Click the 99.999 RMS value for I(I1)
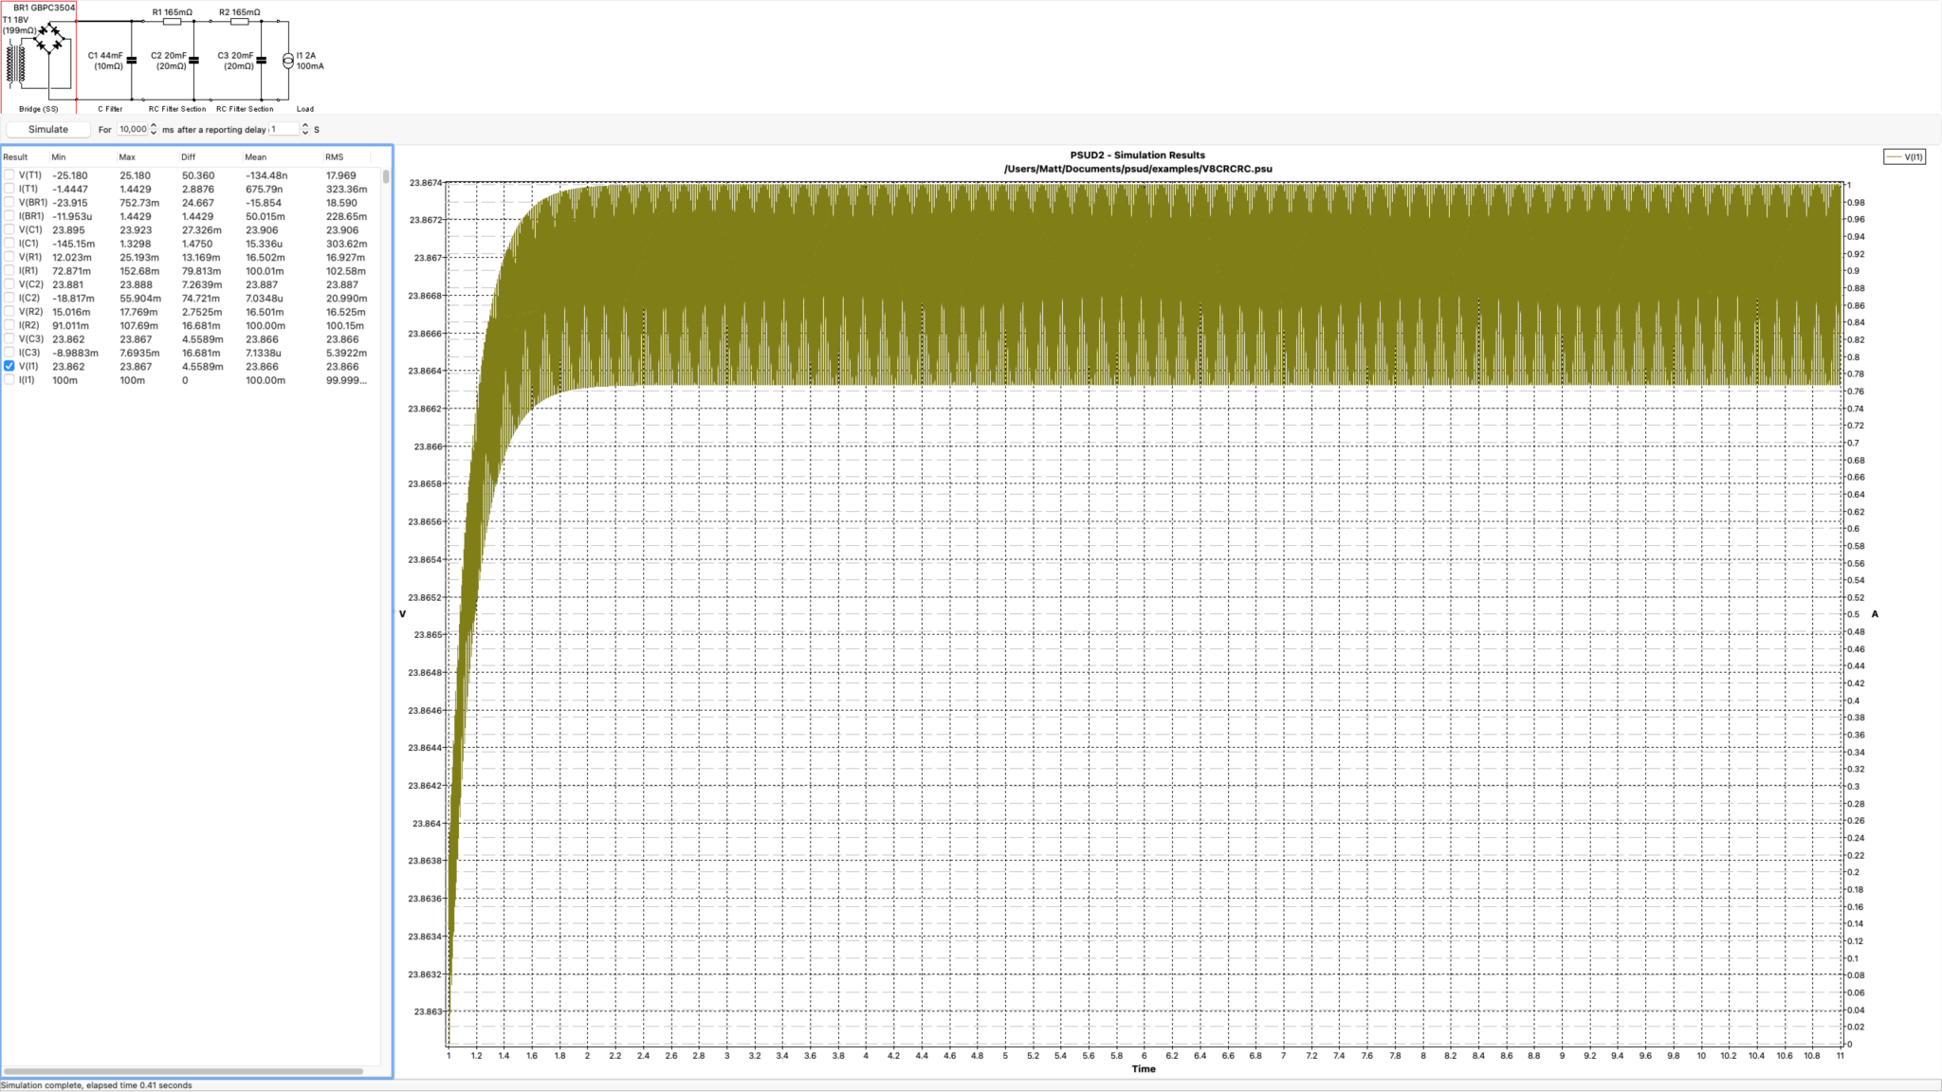The width and height of the screenshot is (1942, 1092). 346,380
